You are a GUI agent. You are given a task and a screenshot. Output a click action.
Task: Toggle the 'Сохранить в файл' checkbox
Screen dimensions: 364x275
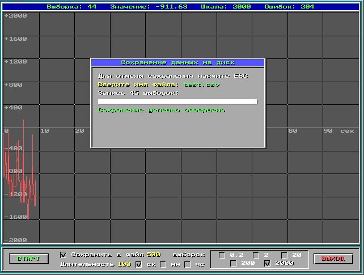click(63, 255)
